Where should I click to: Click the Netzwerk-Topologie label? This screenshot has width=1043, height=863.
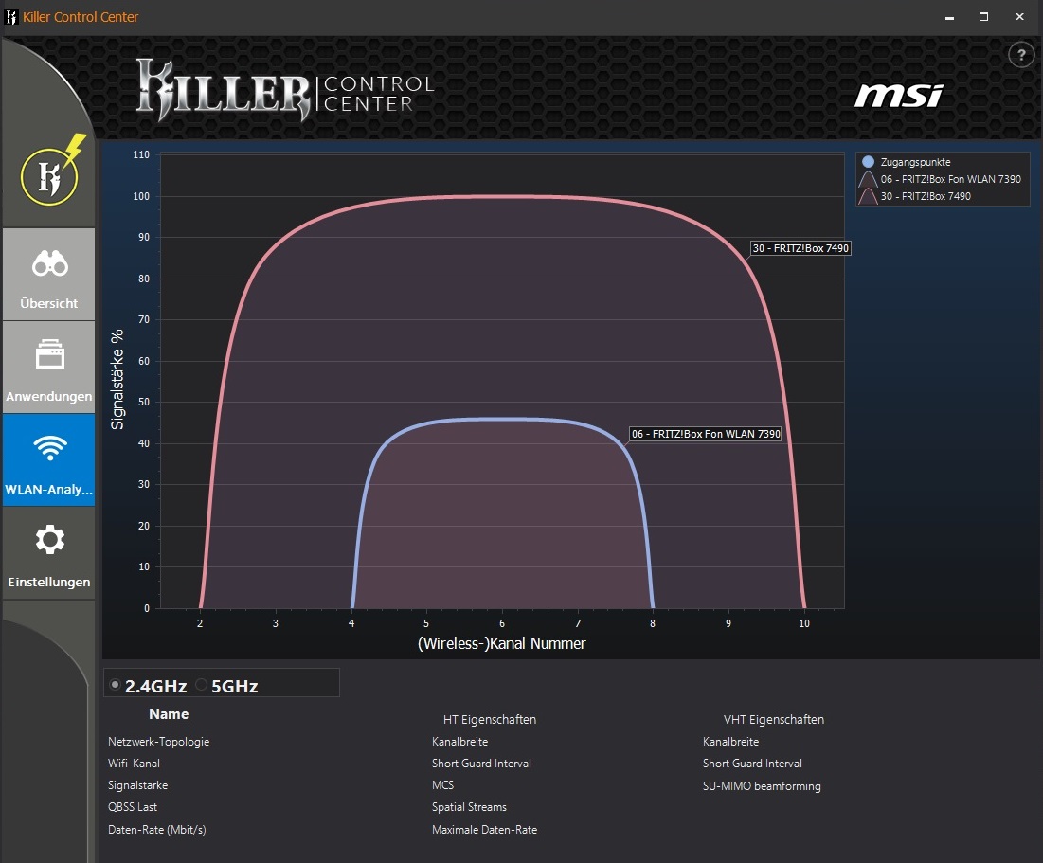tap(158, 741)
